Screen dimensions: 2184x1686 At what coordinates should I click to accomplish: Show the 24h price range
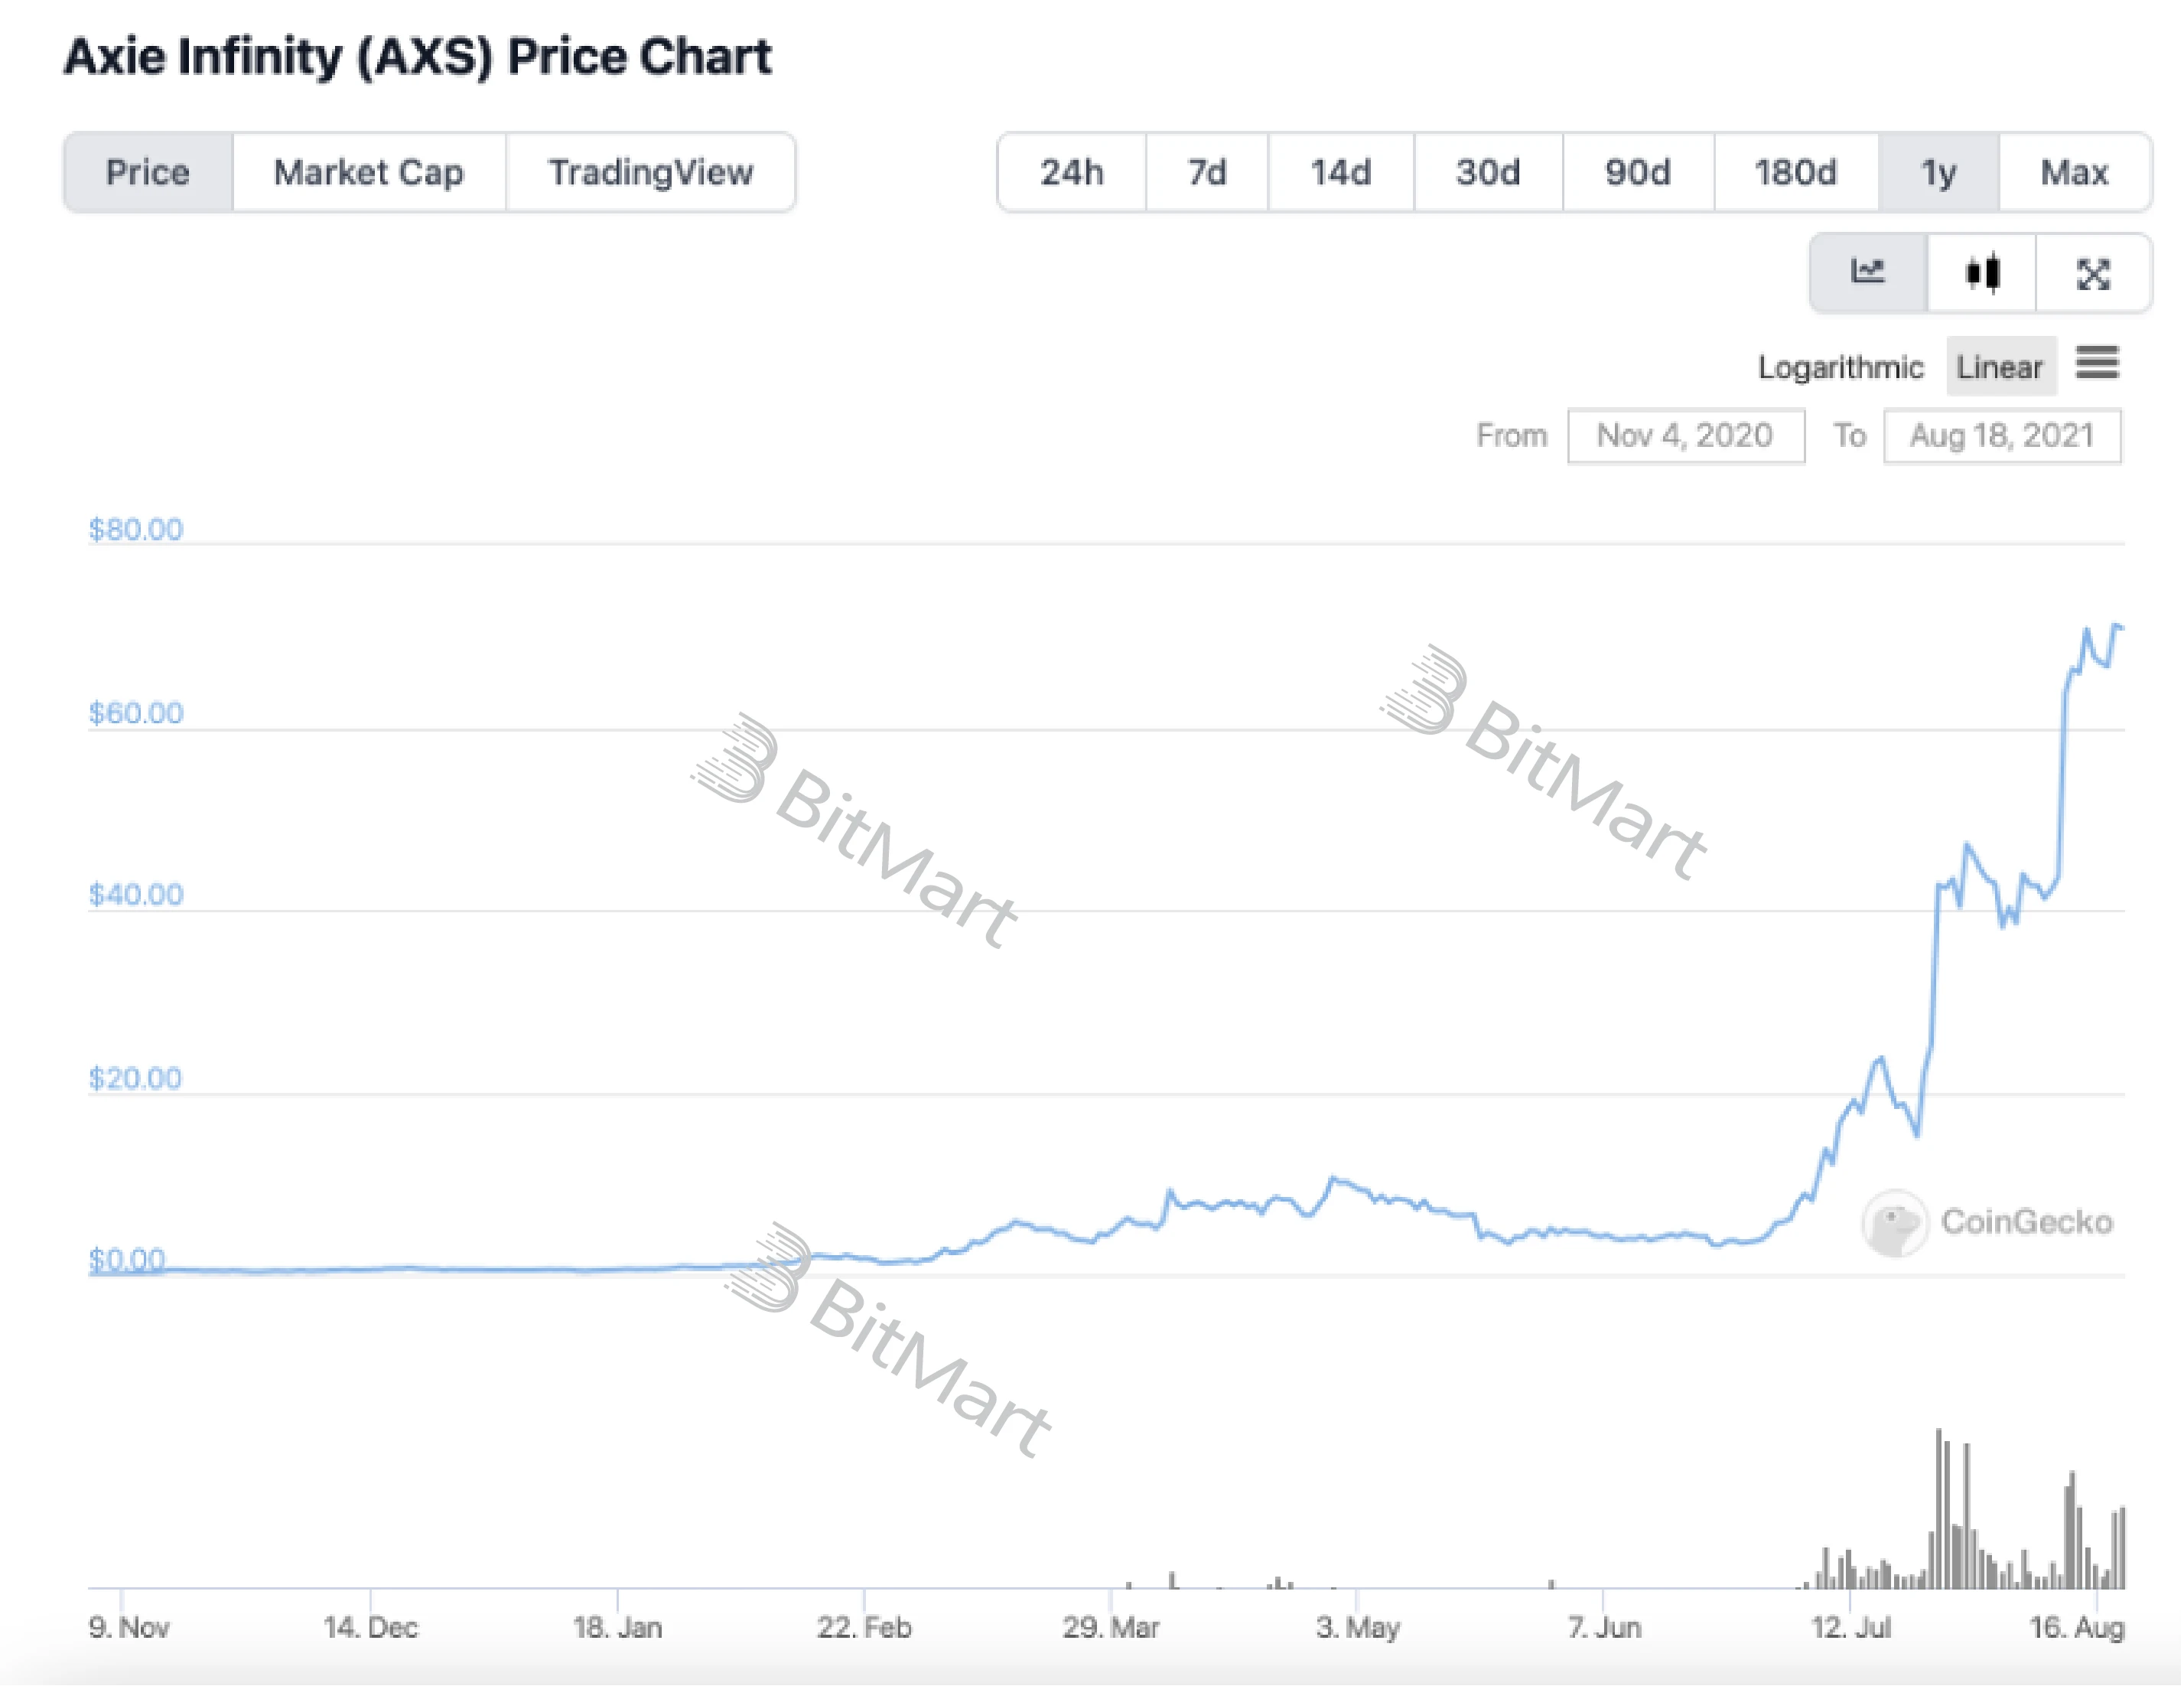coord(1071,172)
